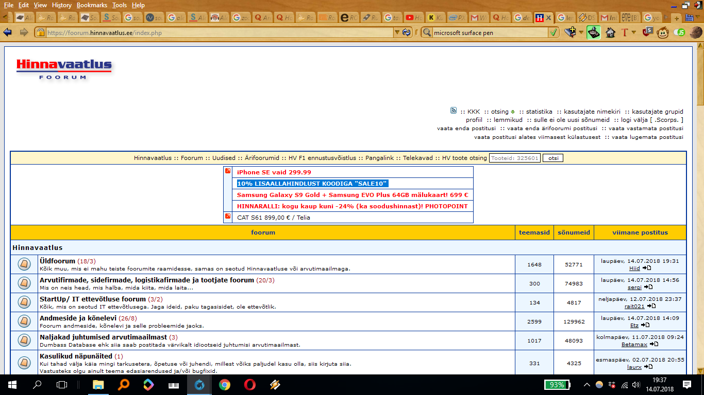Click the otsi search button
This screenshot has height=395, width=704.
[x=553, y=158]
